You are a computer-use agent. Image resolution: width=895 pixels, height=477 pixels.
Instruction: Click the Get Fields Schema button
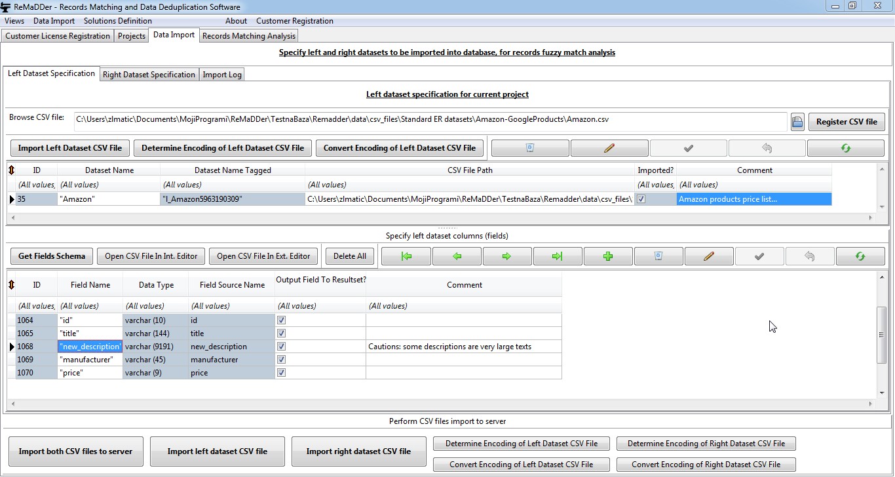pyautogui.click(x=52, y=256)
